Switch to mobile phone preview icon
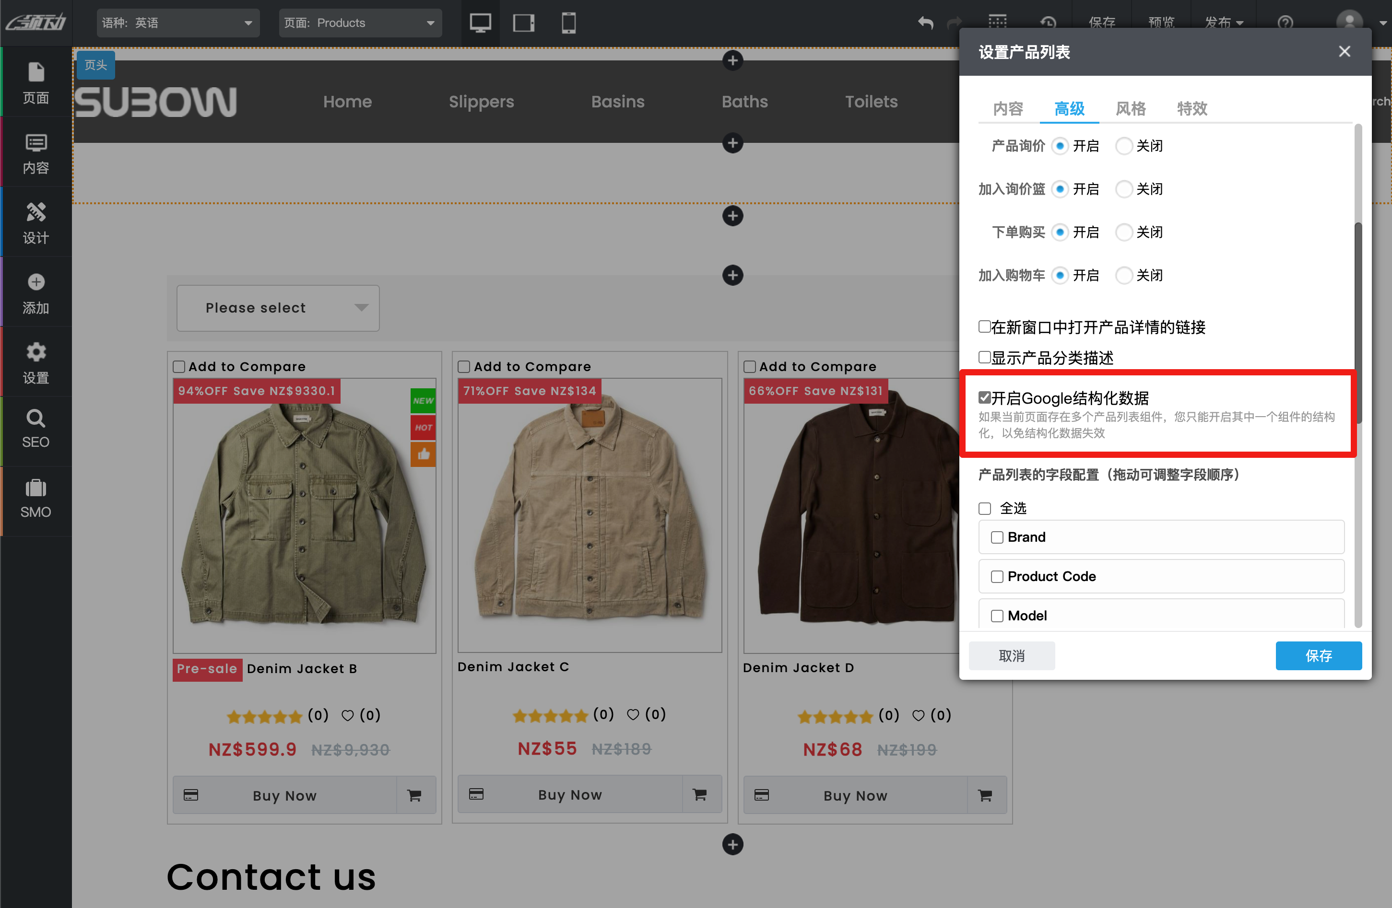Image resolution: width=1392 pixels, height=908 pixels. [x=568, y=23]
